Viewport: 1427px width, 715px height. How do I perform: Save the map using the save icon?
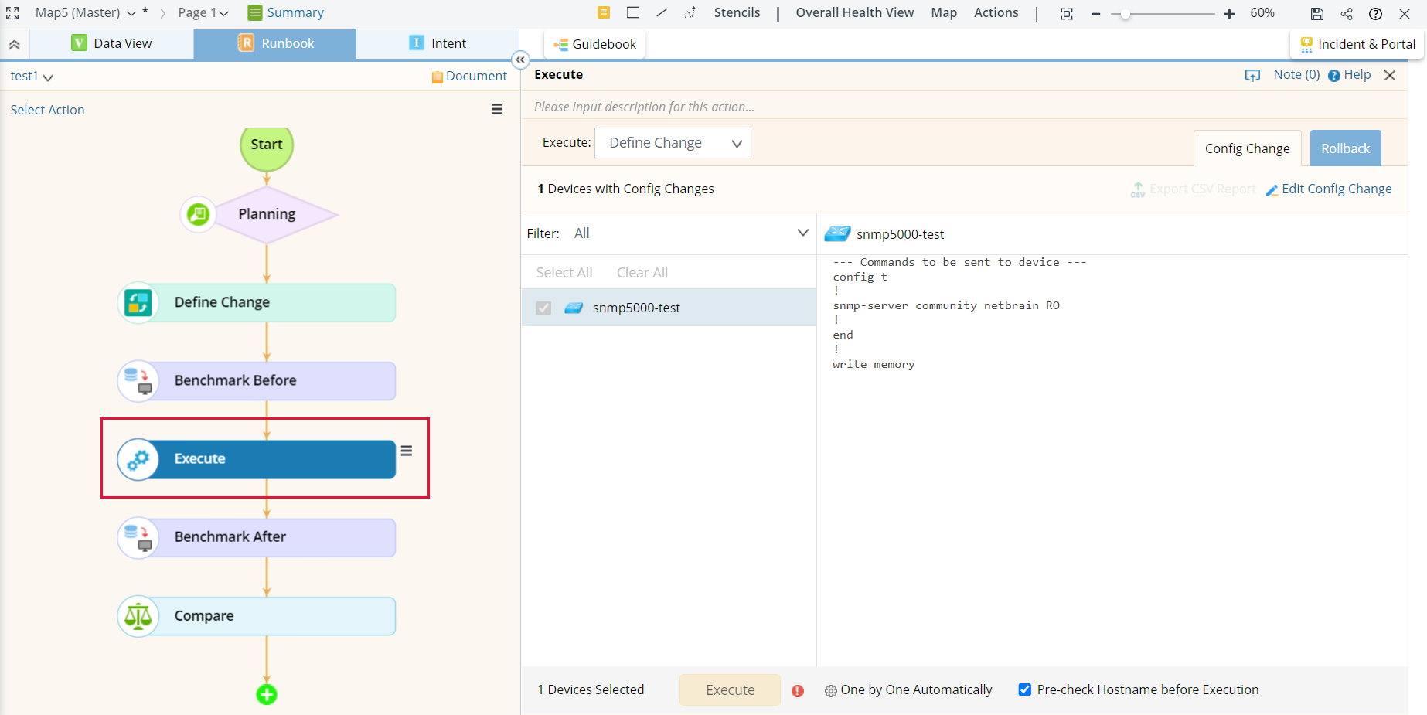pyautogui.click(x=1316, y=13)
